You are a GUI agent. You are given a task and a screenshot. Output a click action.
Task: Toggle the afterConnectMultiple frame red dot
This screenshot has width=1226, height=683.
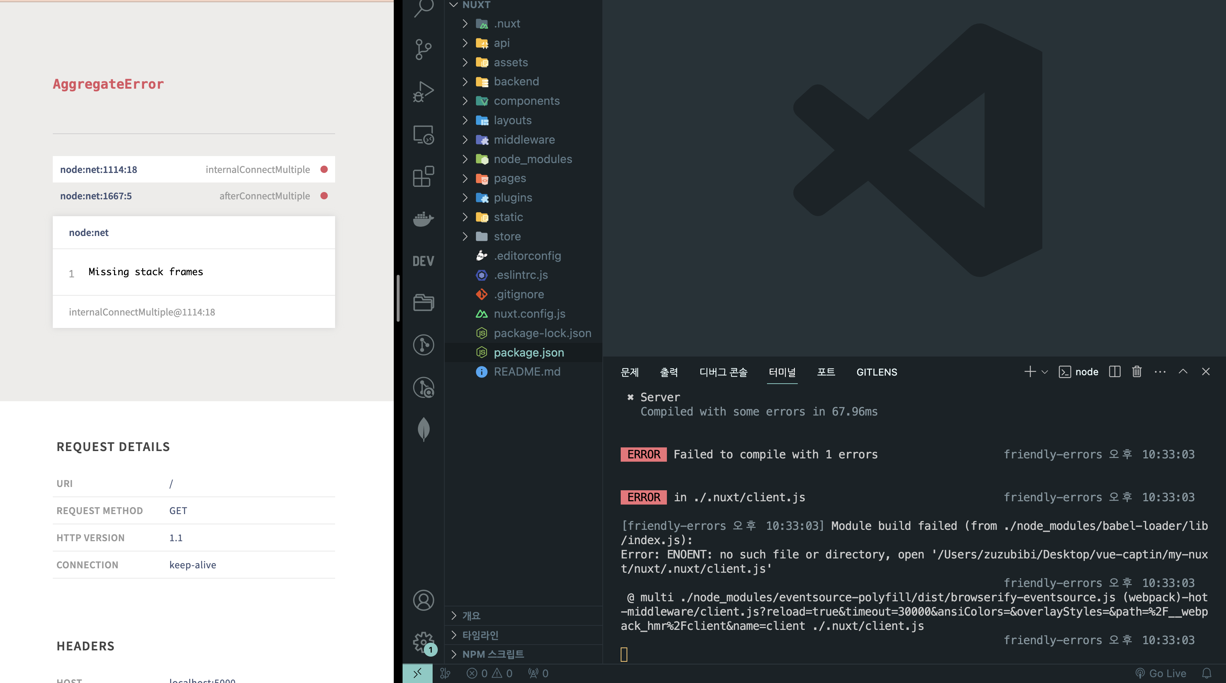324,196
